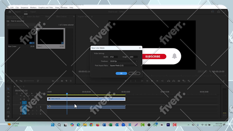The width and height of the screenshot is (233, 131).
Task: Click the timeline playhead marker
Action: [67, 94]
